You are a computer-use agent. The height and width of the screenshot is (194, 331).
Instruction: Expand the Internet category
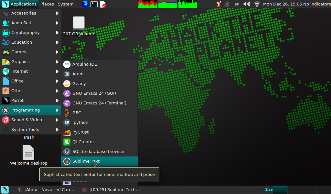31,71
